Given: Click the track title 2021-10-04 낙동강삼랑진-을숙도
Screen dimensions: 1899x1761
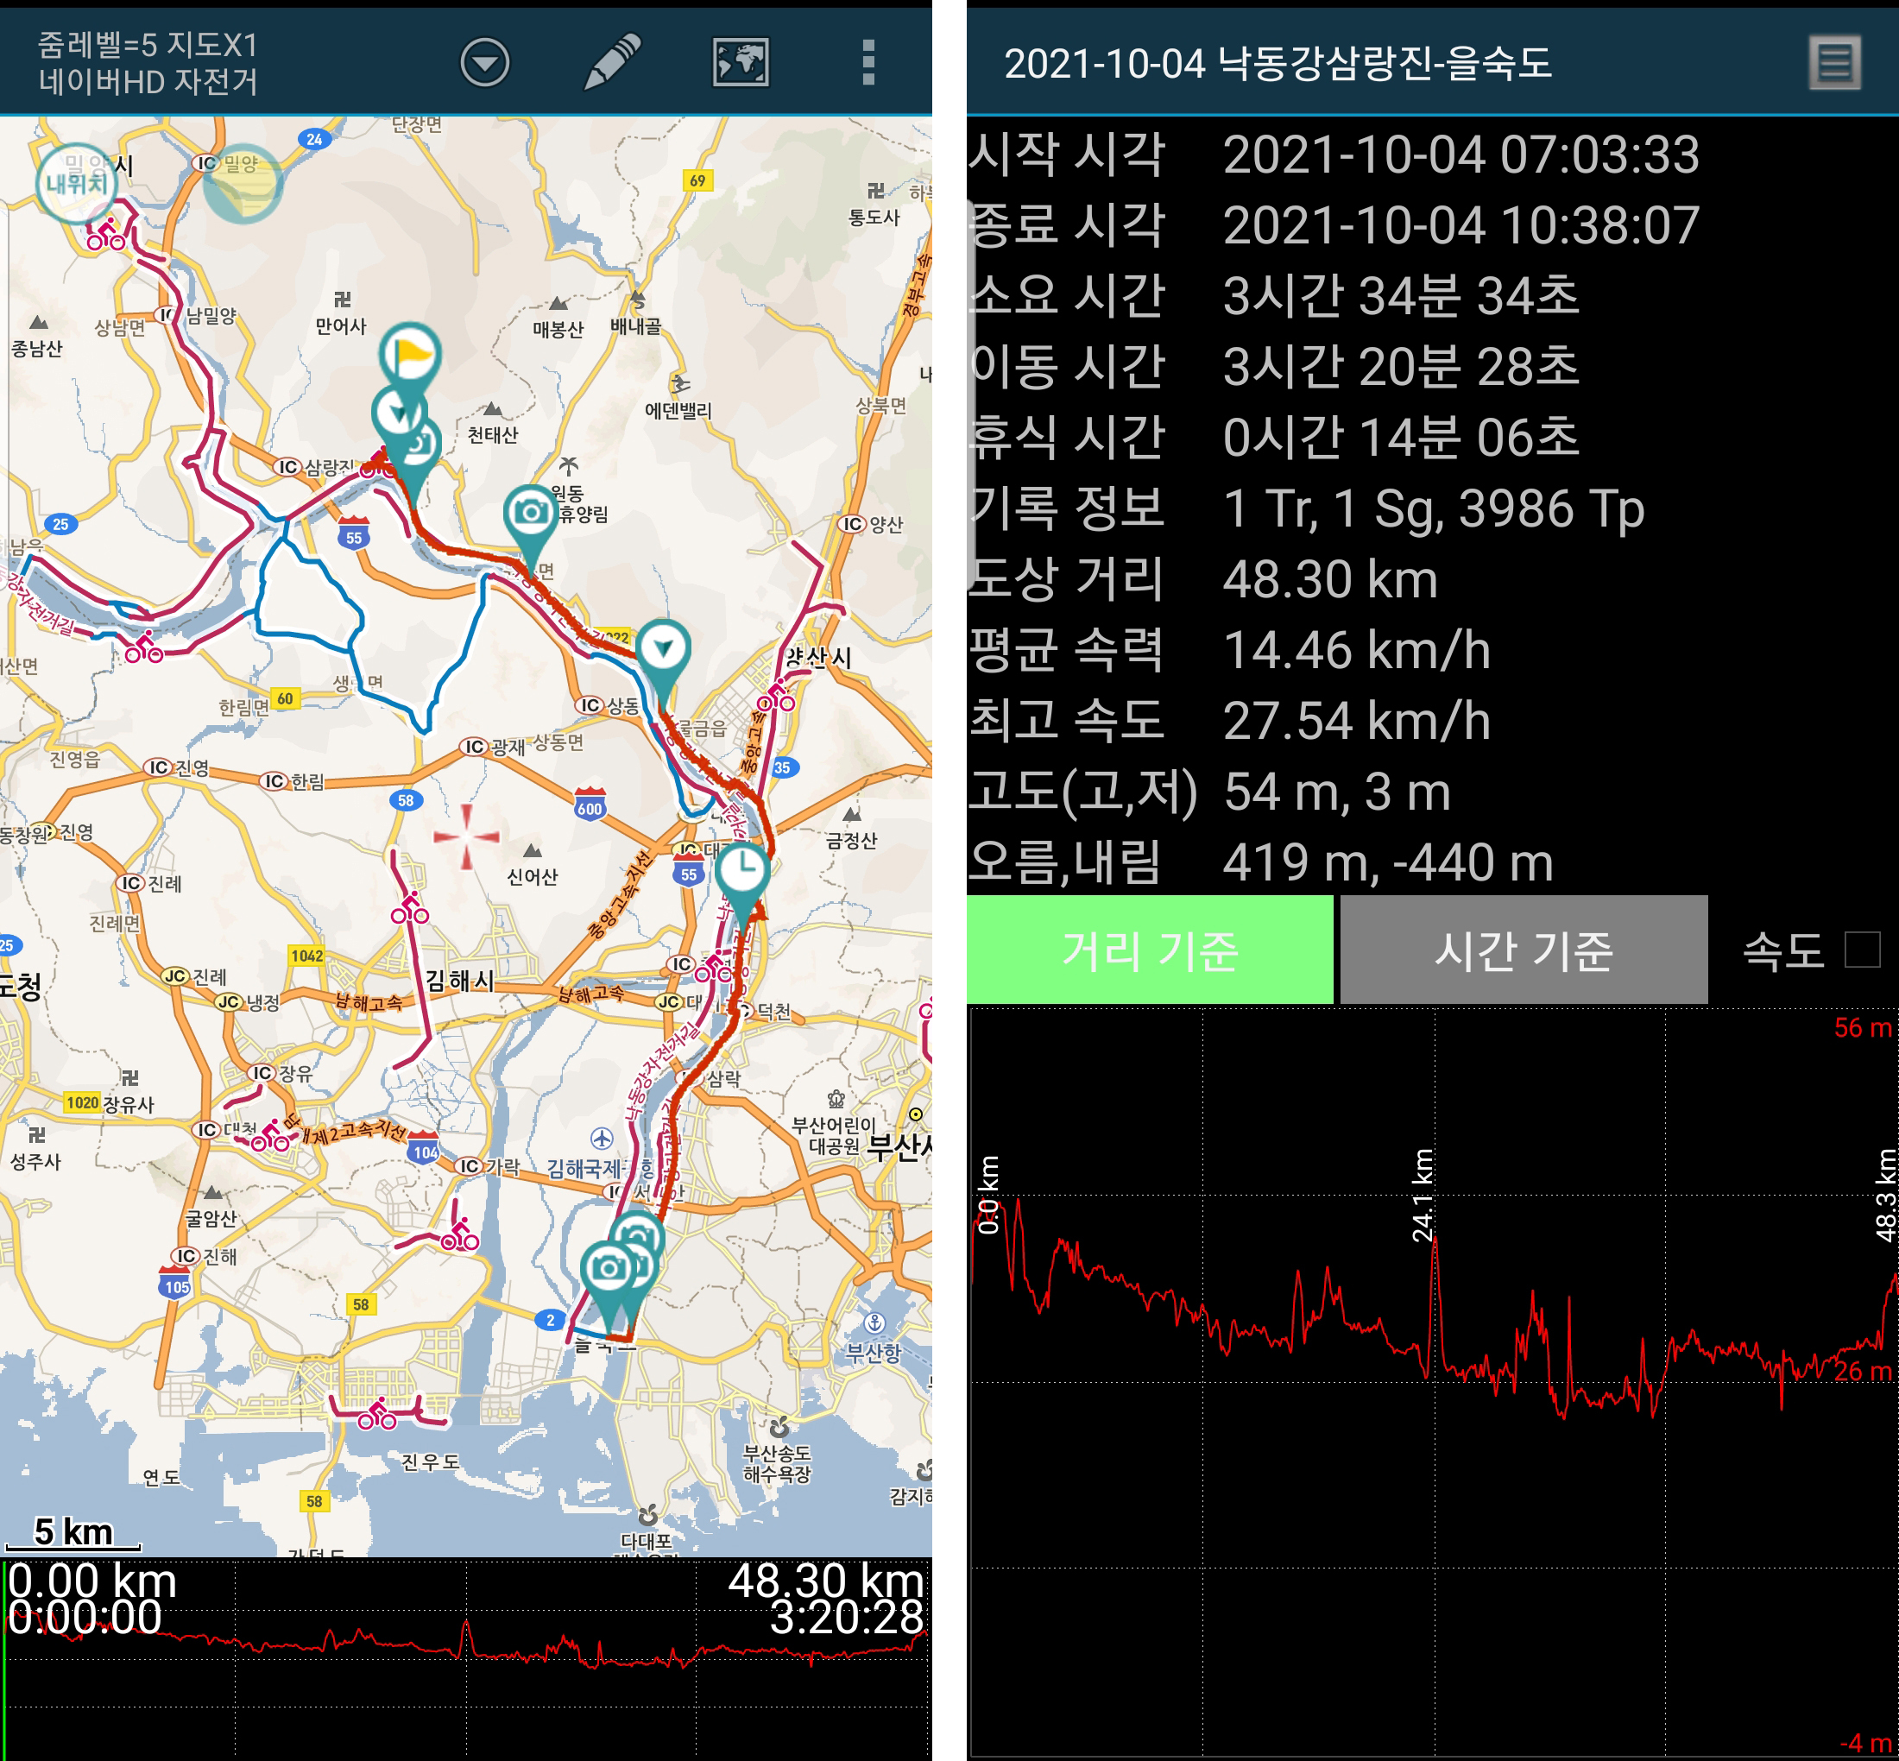Looking at the screenshot, I should [x=1278, y=64].
